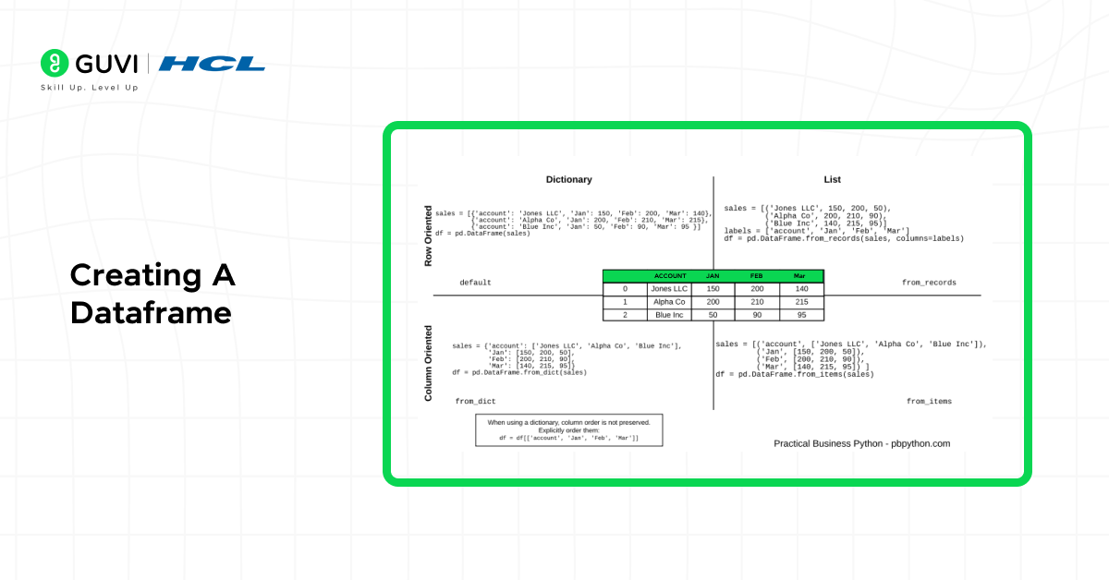Click the blue HCL logo
Screen dimensions: 1109x580
click(212, 65)
